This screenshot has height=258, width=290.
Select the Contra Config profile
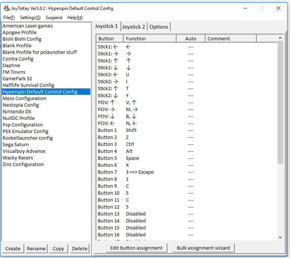pos(46,59)
